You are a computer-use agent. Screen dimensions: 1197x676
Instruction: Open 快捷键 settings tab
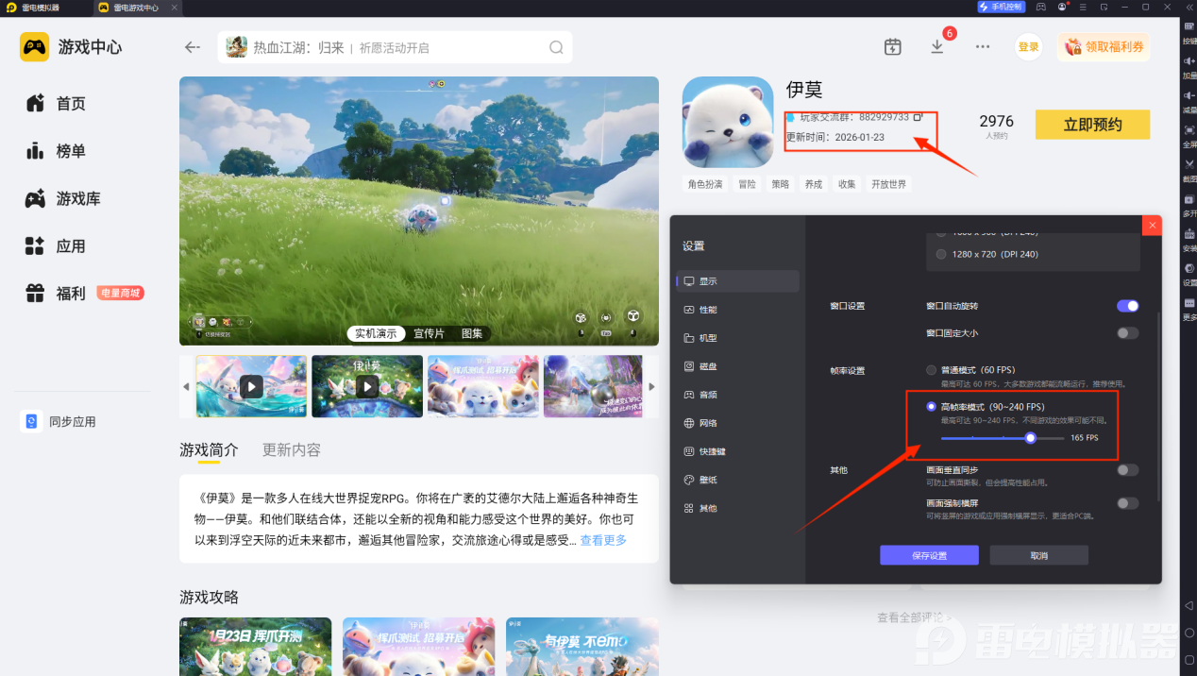click(x=737, y=451)
